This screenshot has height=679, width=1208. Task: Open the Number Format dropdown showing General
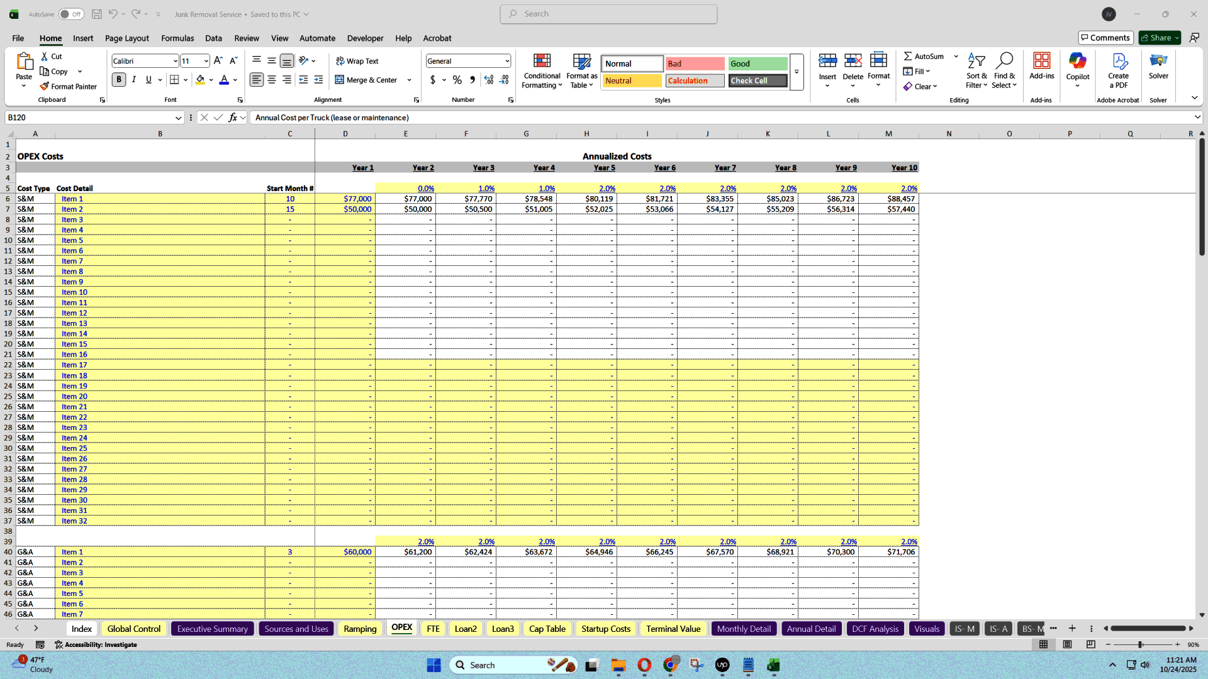pos(468,60)
